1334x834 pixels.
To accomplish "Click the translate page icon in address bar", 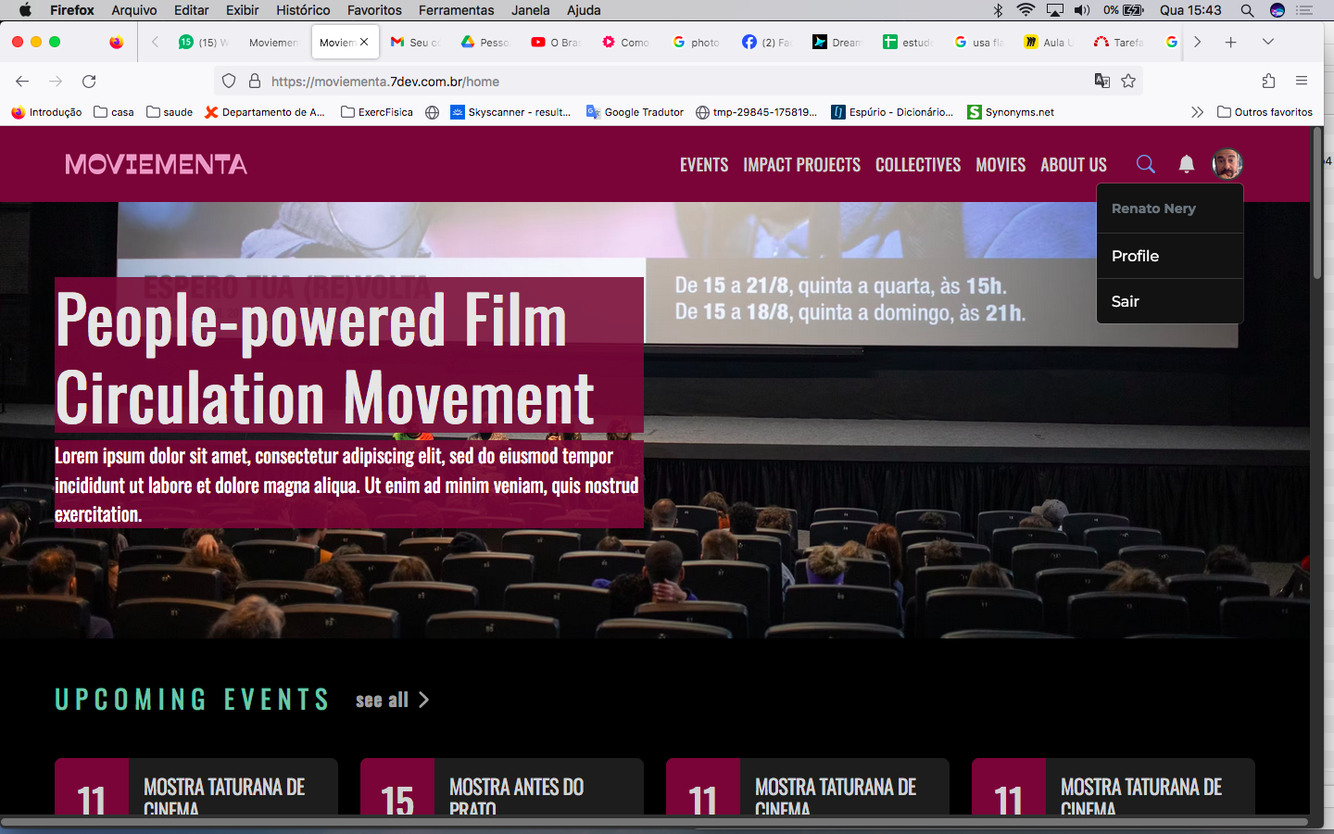I will point(1101,81).
